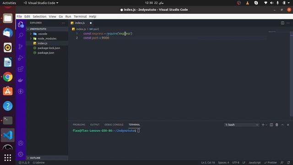Collapse the 2NDYOUTUTO folder section
The width and height of the screenshot is (293, 165).
(47, 29)
